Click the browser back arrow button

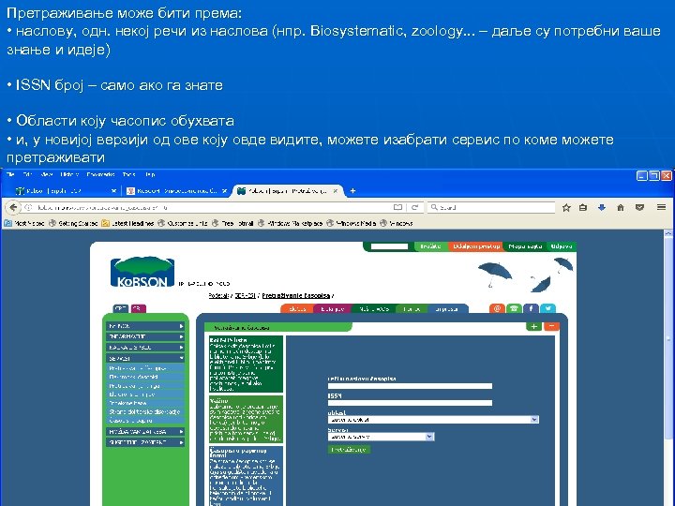13,207
